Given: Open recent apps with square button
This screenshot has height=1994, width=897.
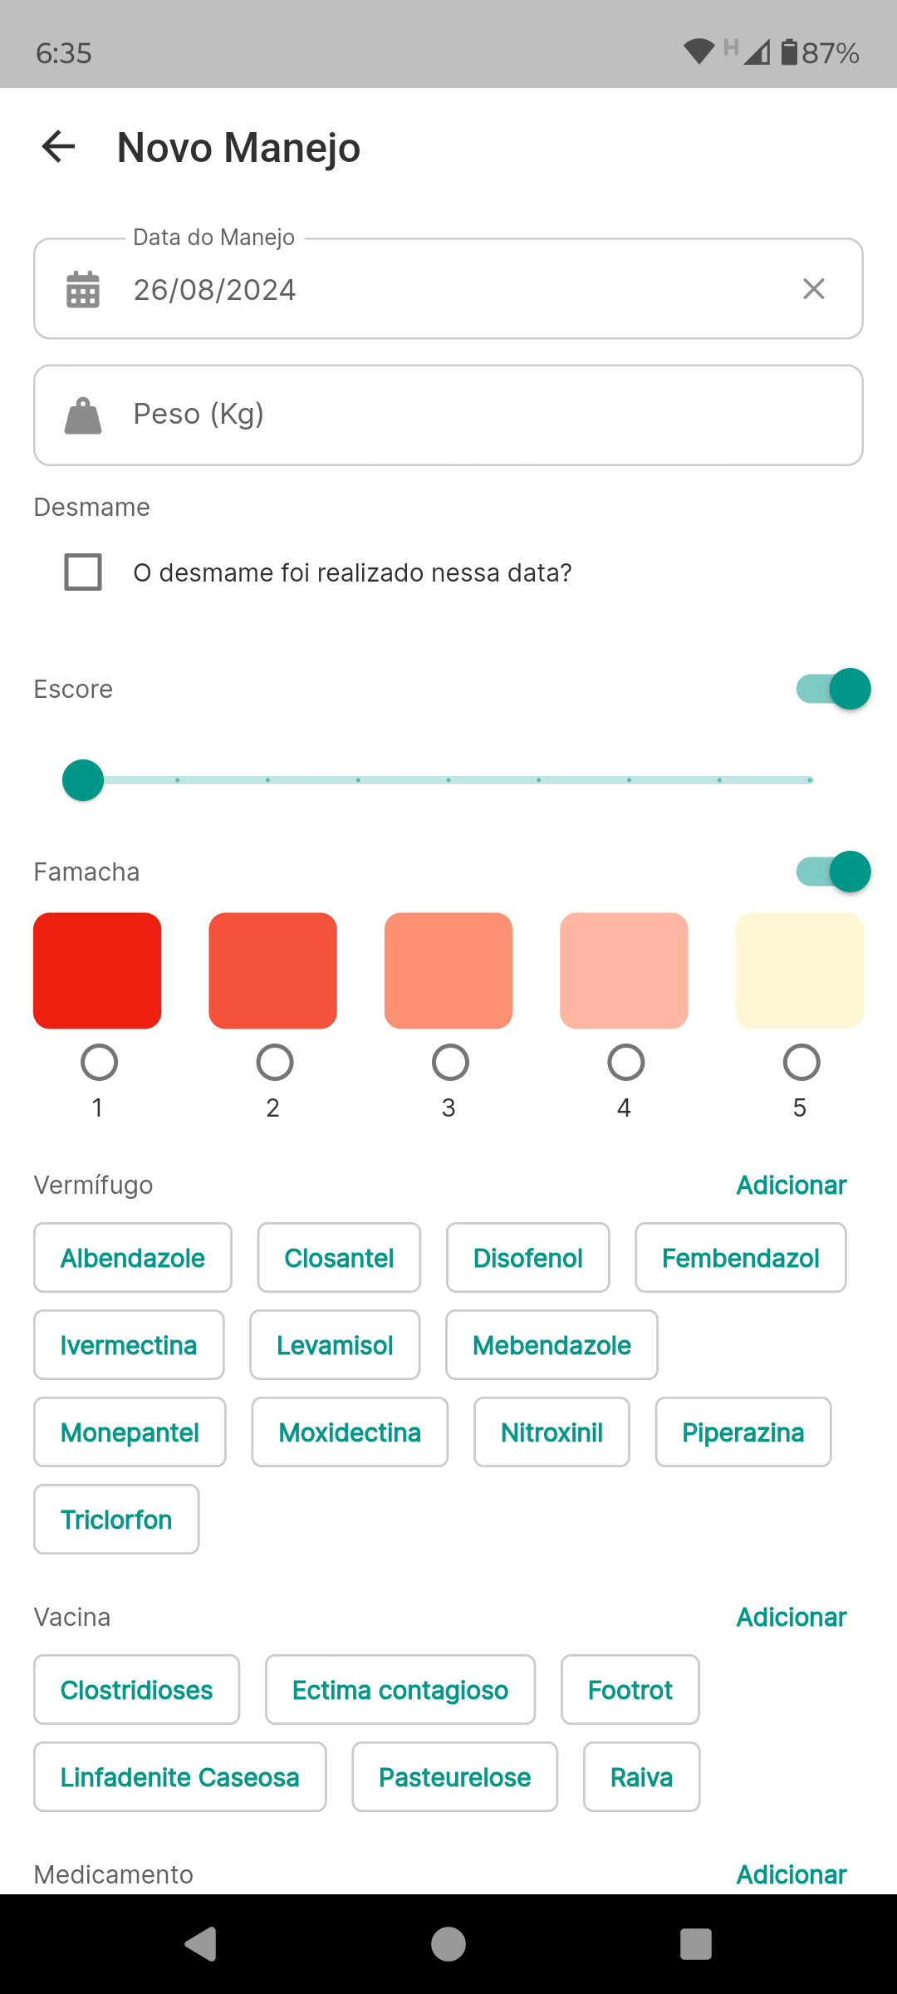Looking at the screenshot, I should coord(696,1944).
